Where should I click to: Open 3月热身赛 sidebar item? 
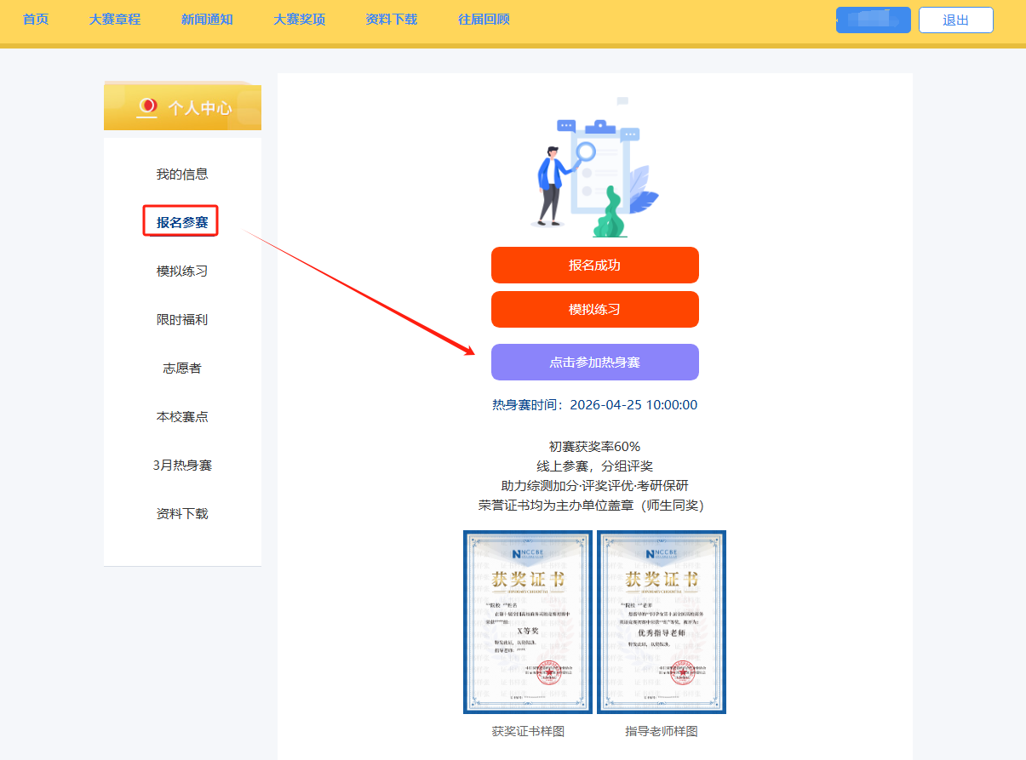pos(182,466)
